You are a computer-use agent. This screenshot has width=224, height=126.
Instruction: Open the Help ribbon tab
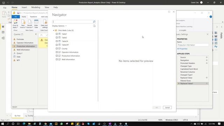(56, 7)
